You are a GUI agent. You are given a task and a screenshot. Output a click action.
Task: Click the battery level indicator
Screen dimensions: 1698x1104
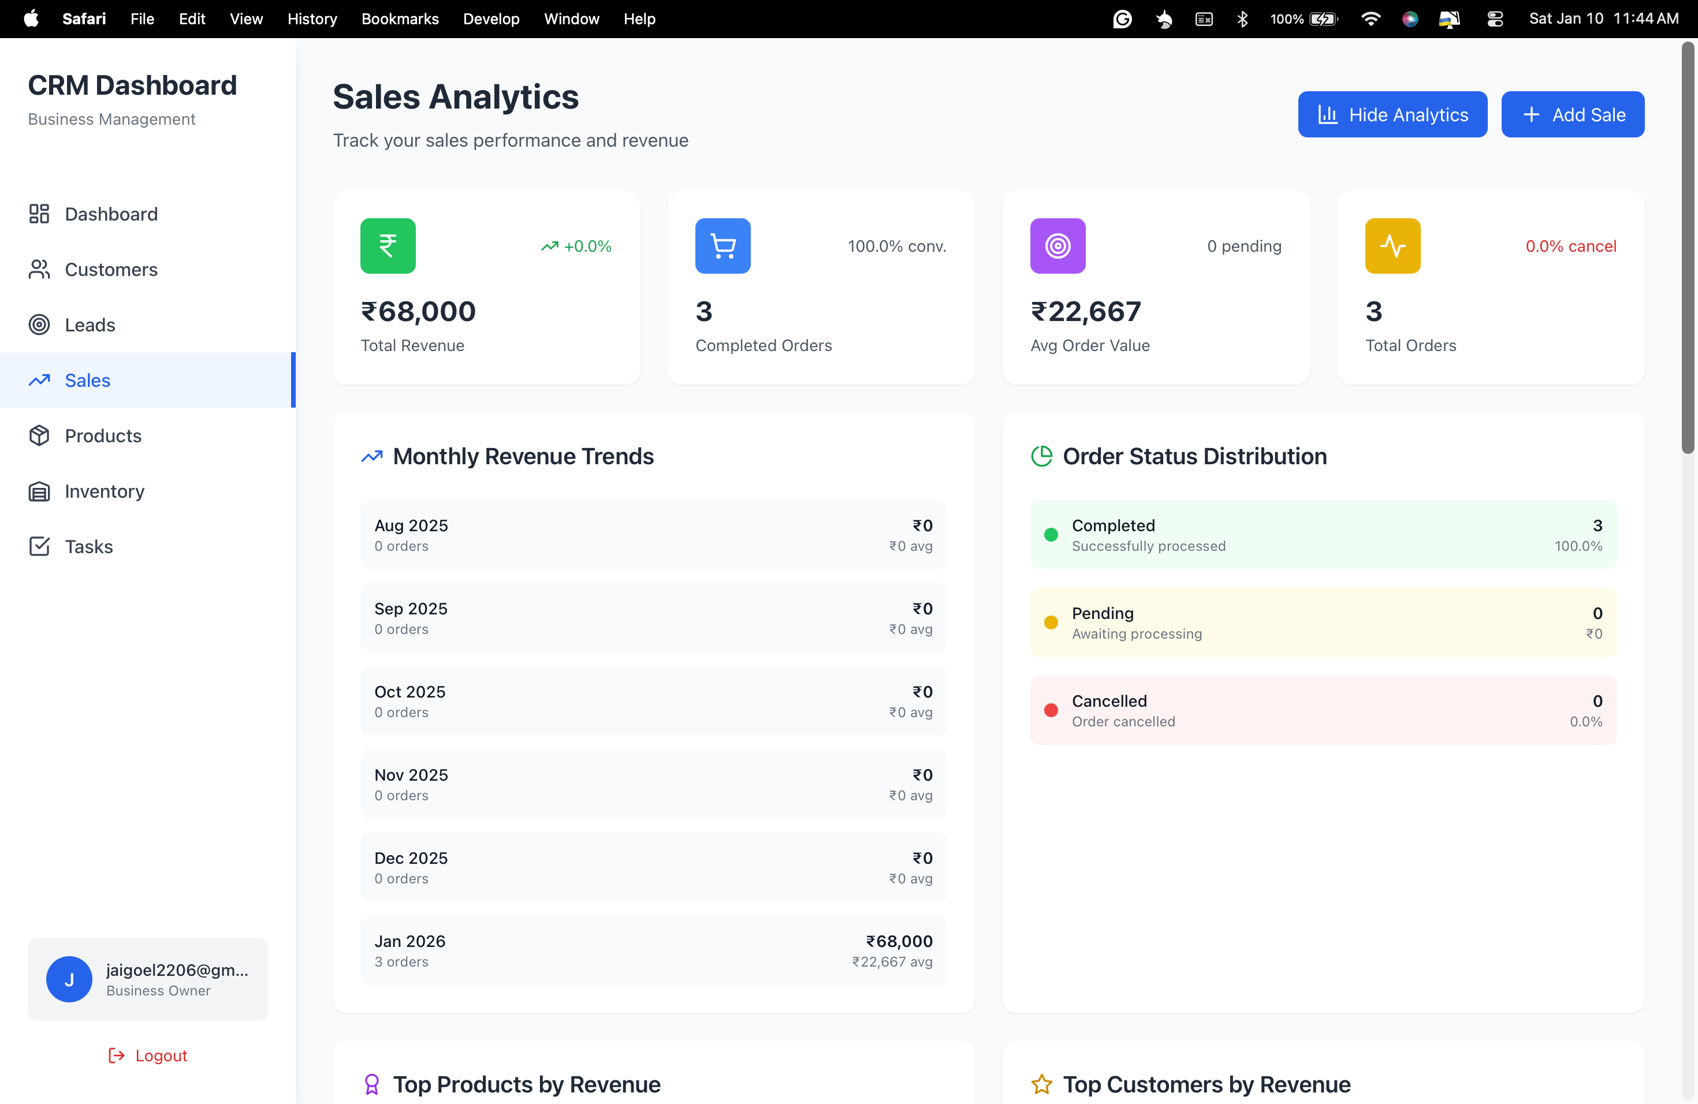1323,18
